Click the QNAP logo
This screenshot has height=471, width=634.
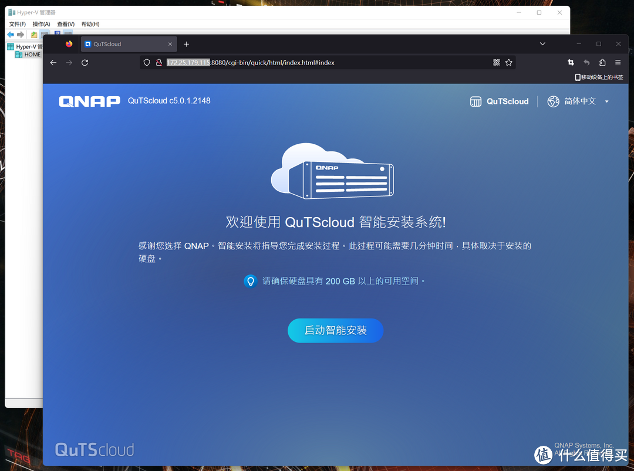(89, 101)
